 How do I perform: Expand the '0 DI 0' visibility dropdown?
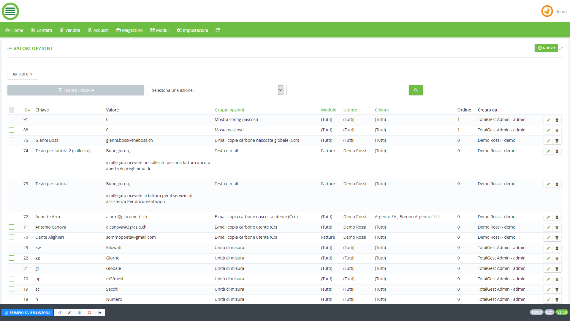pos(23,74)
